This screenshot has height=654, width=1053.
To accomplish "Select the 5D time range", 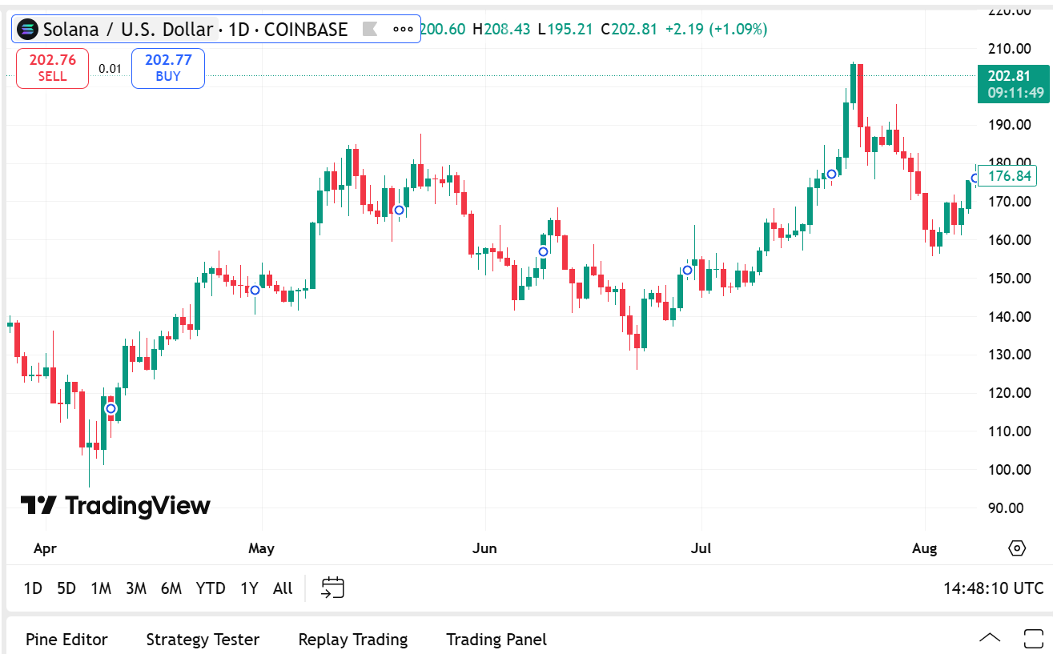I will (x=66, y=588).
